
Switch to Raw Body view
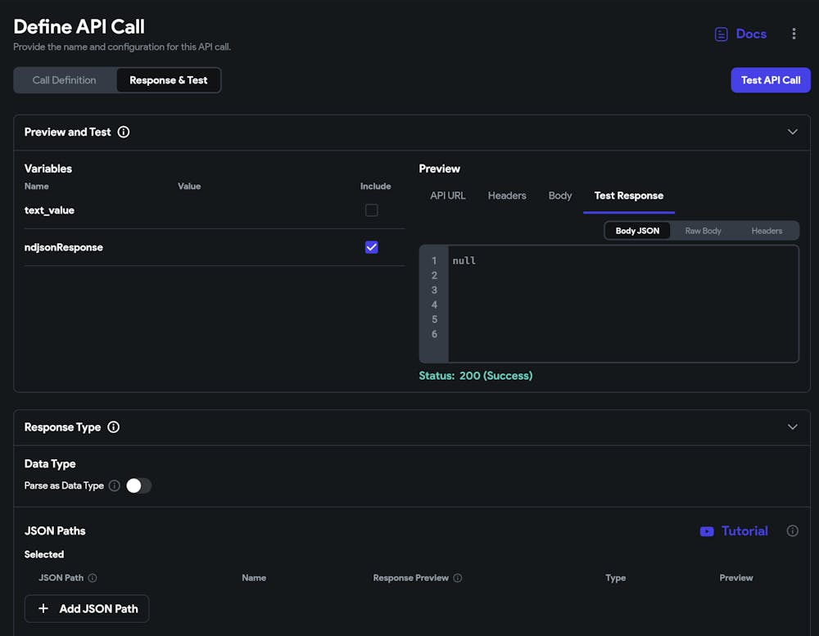click(703, 231)
